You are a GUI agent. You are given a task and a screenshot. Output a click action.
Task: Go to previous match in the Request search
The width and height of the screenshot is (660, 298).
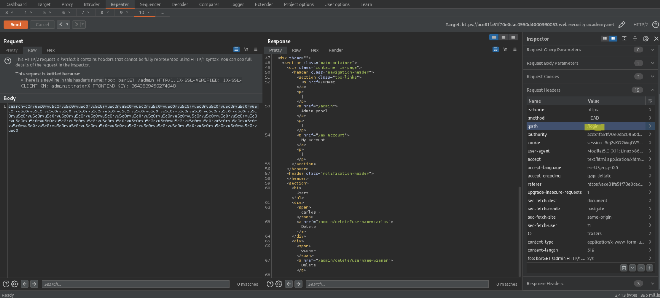pyautogui.click(x=25, y=284)
